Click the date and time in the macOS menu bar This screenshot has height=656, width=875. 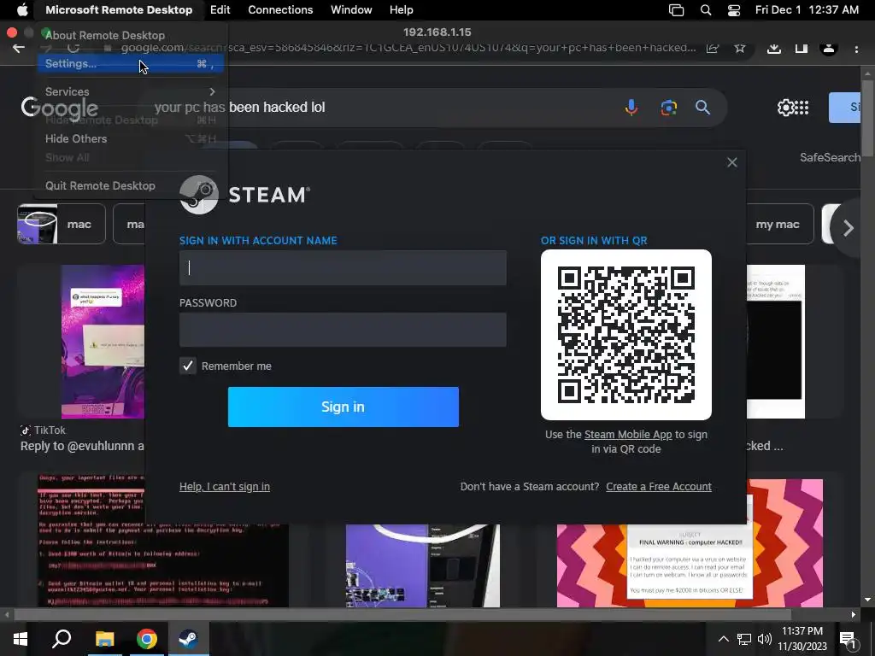(x=807, y=9)
